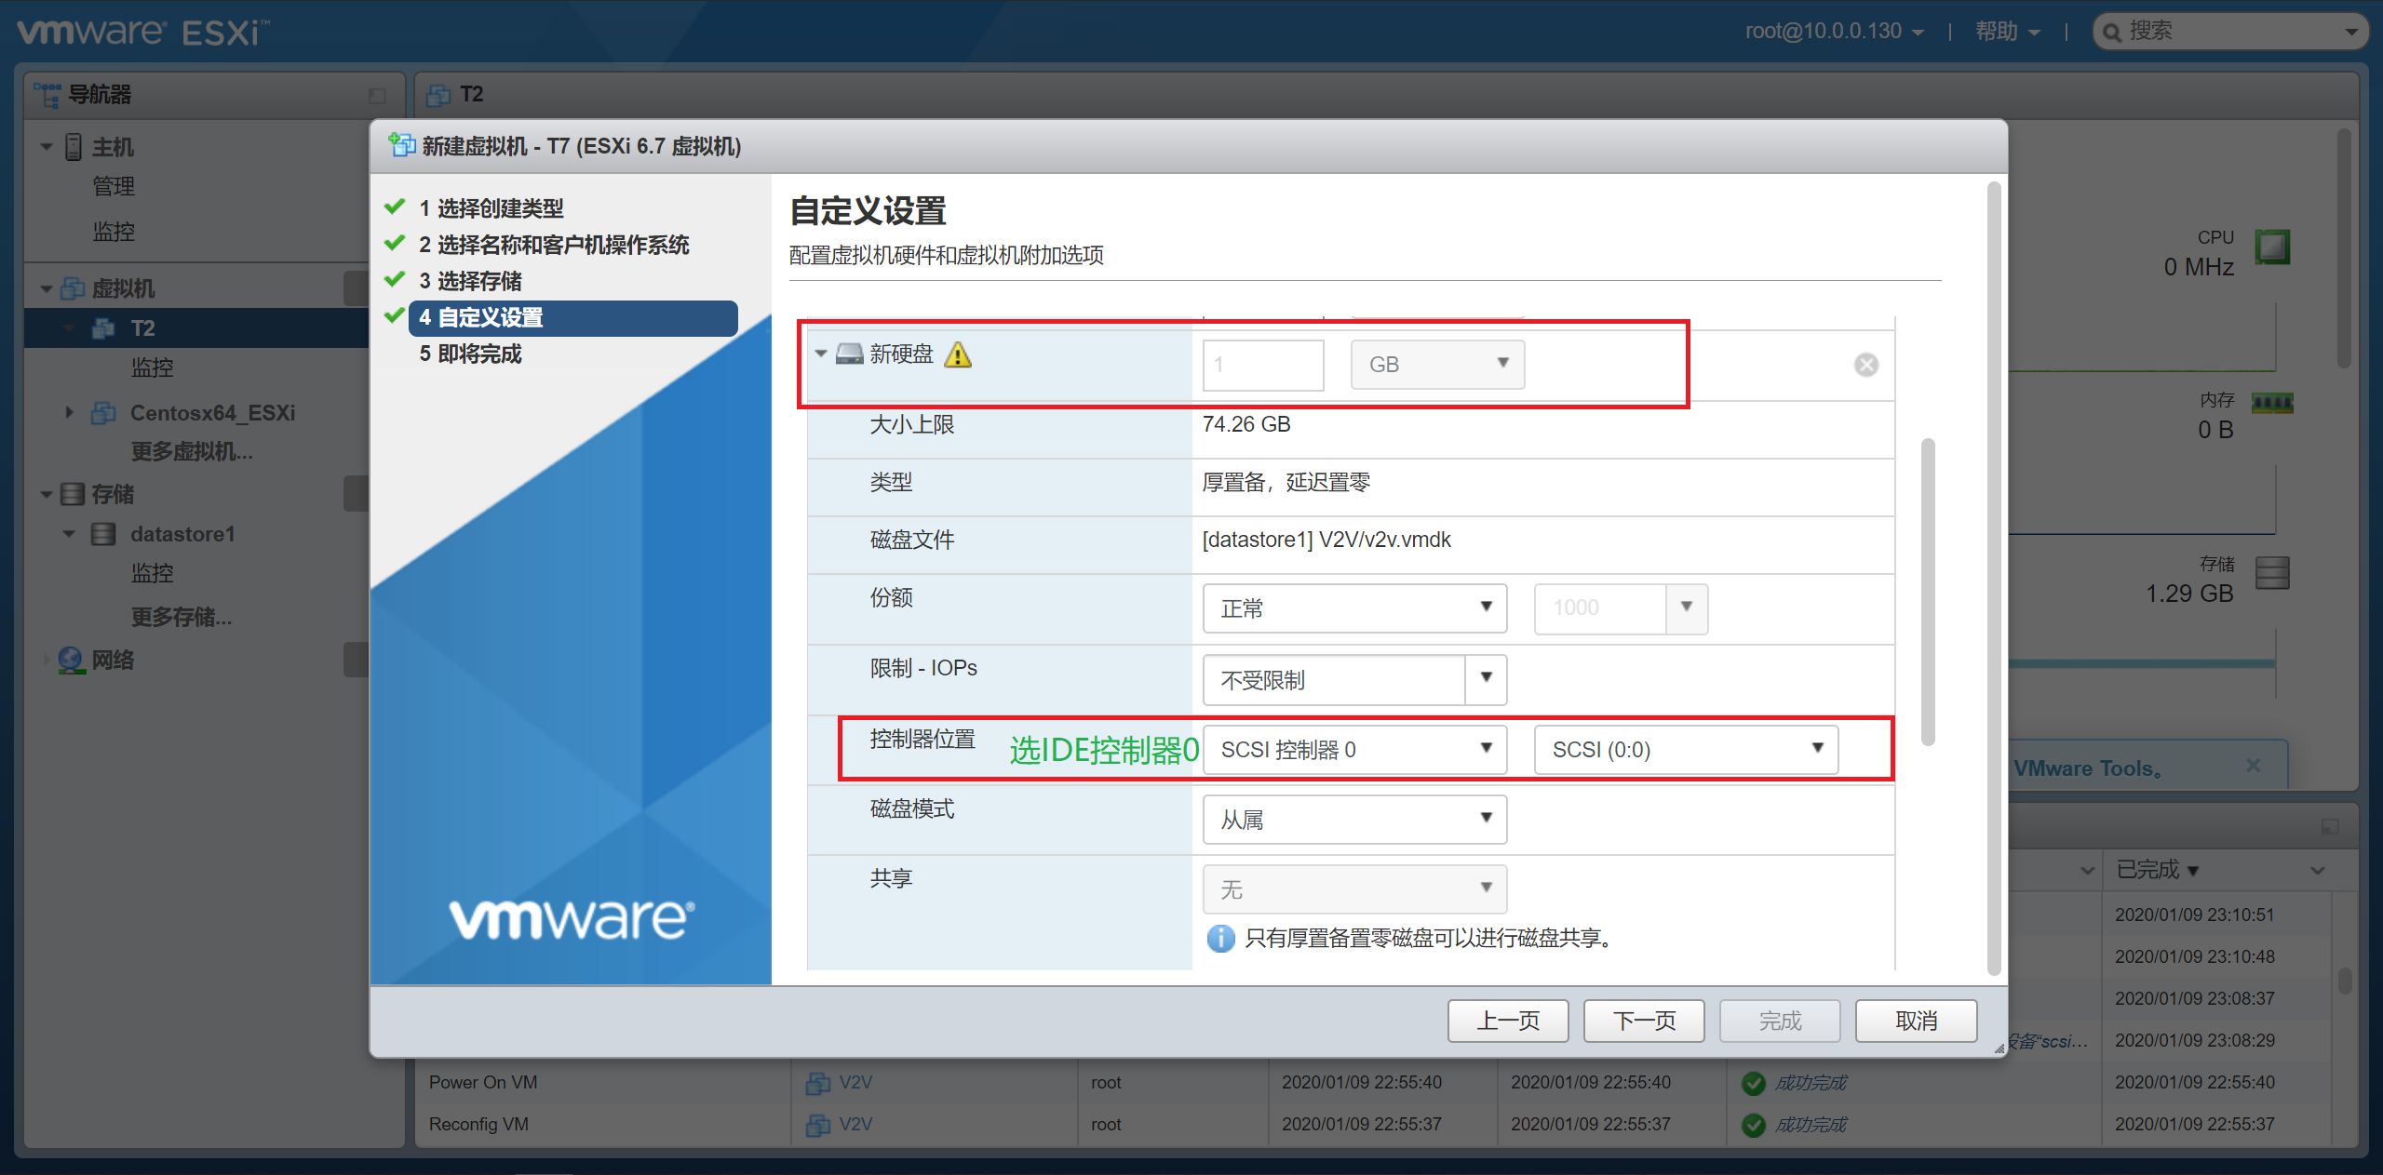Click the 下一页 button

point(1644,1021)
